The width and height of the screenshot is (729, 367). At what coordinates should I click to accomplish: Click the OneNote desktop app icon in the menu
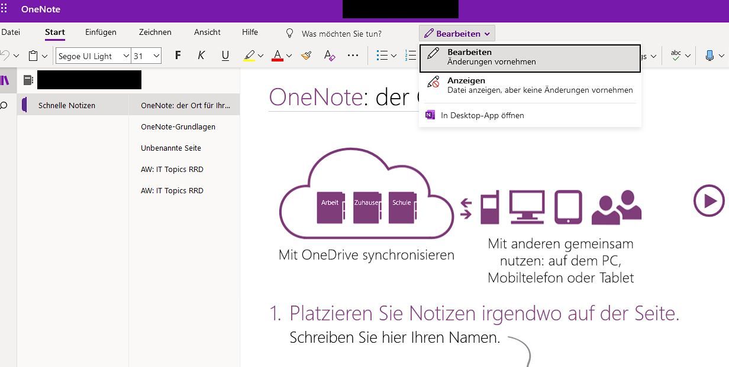point(430,115)
